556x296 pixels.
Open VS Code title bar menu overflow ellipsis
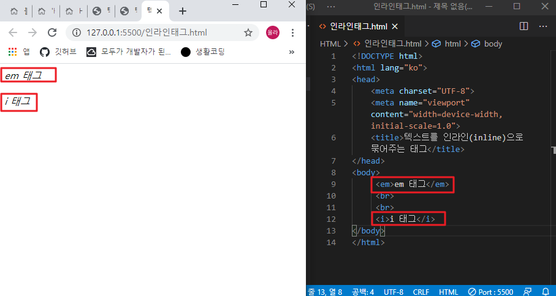[x=331, y=6]
